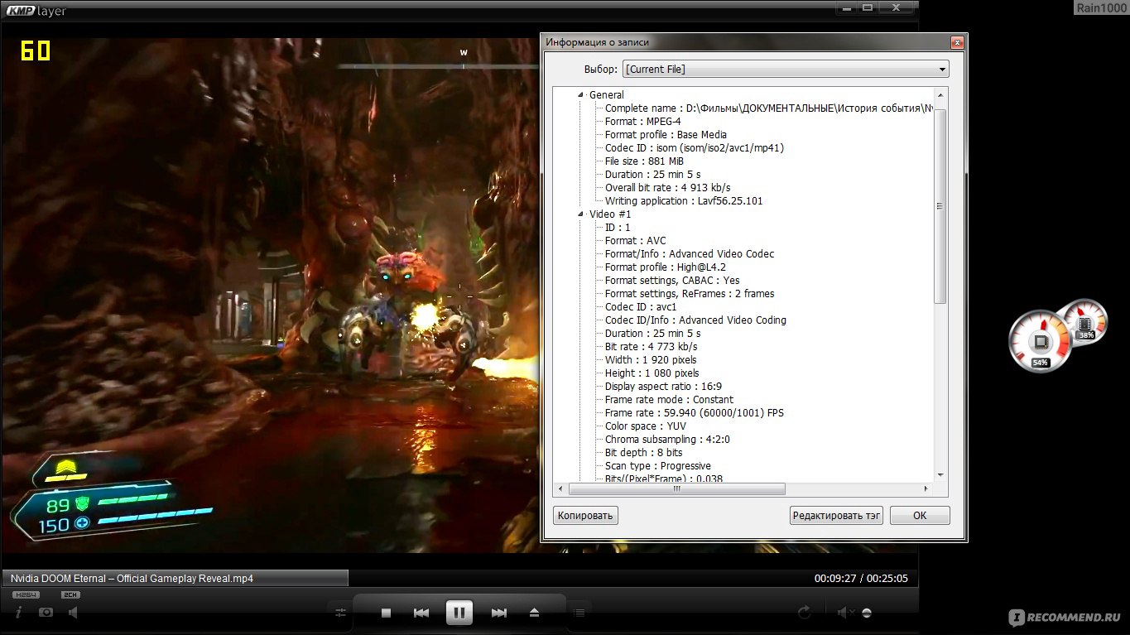This screenshot has width=1130, height=635.
Task: Open the control box equalizer icon
Action: point(340,613)
